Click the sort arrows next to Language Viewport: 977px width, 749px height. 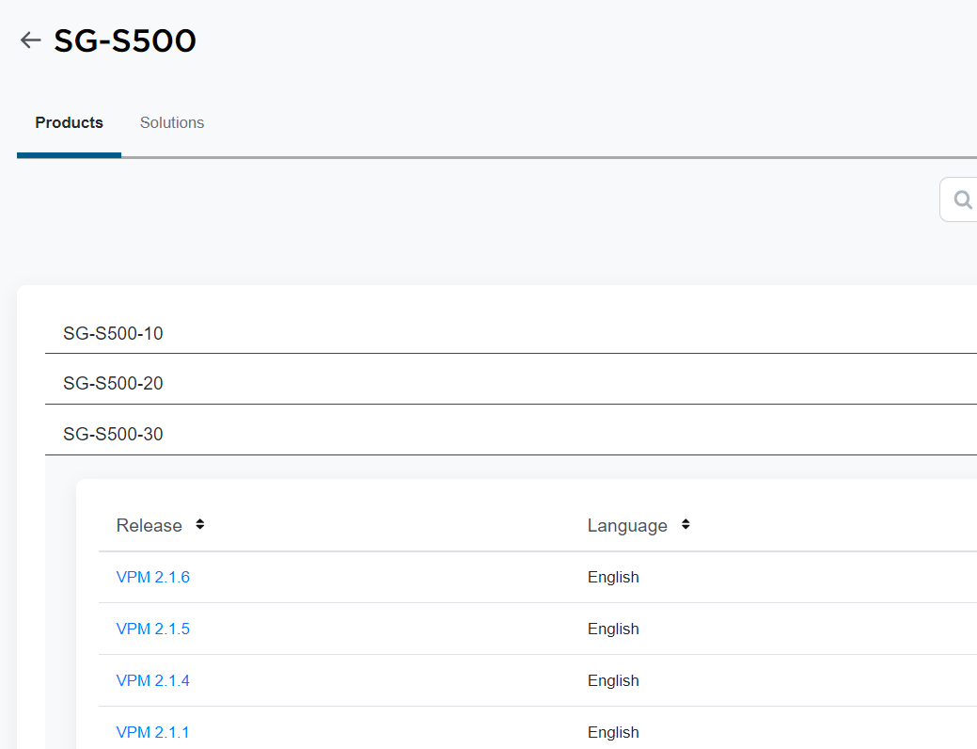(x=685, y=525)
